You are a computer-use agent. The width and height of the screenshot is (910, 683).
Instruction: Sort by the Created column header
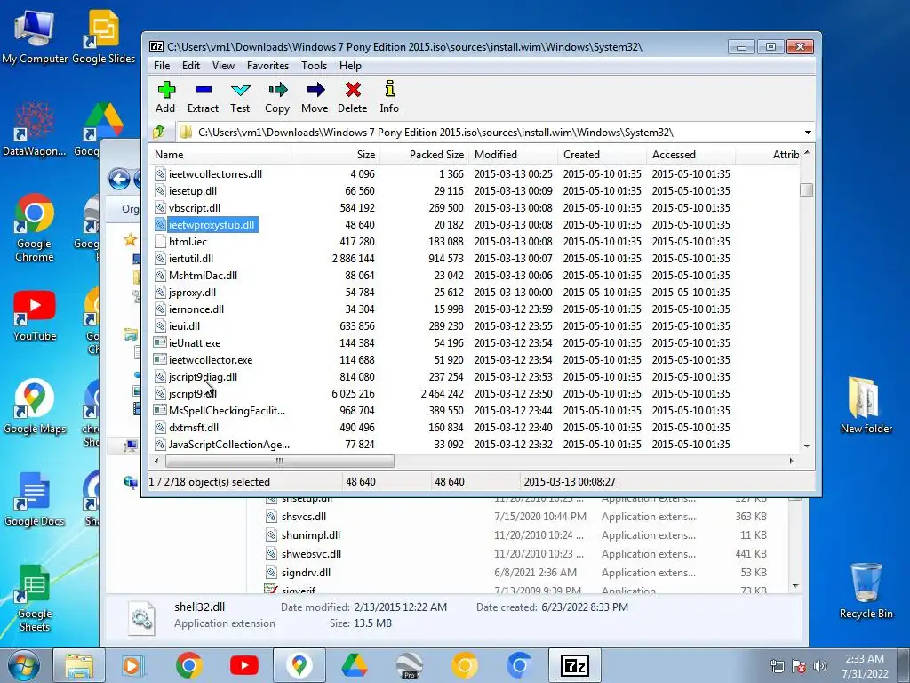(602, 155)
